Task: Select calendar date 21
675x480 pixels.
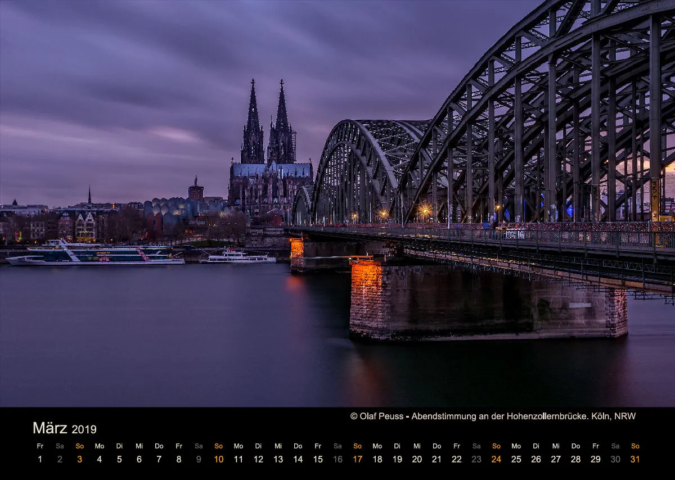Action: click(x=437, y=459)
